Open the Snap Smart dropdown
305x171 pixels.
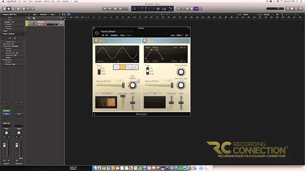250,14
